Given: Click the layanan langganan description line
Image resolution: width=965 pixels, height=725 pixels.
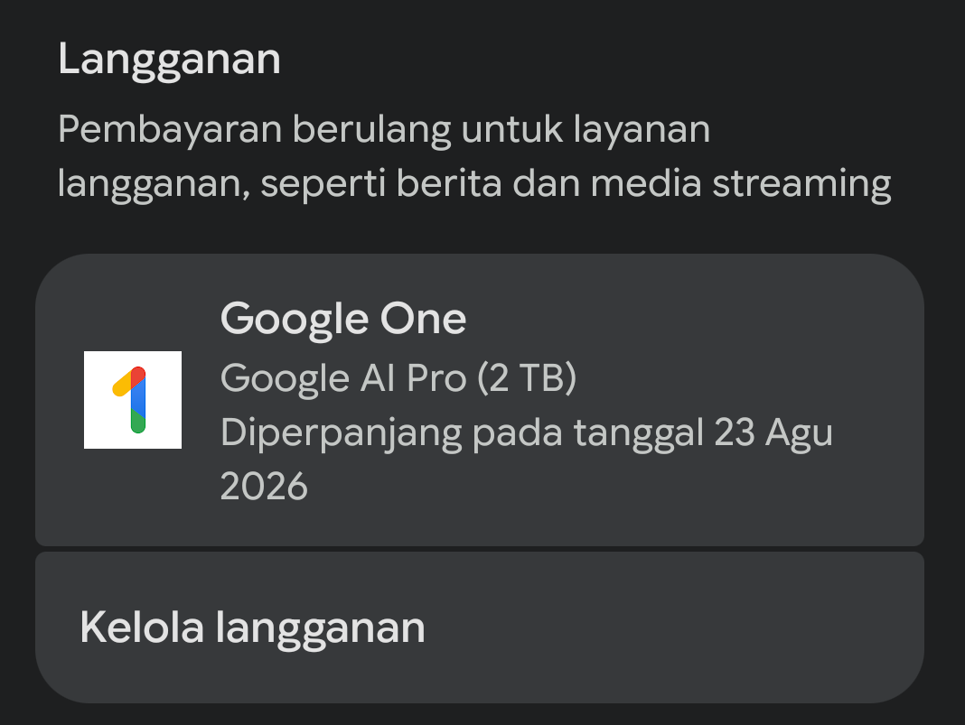Looking at the screenshot, I should click(x=473, y=184).
